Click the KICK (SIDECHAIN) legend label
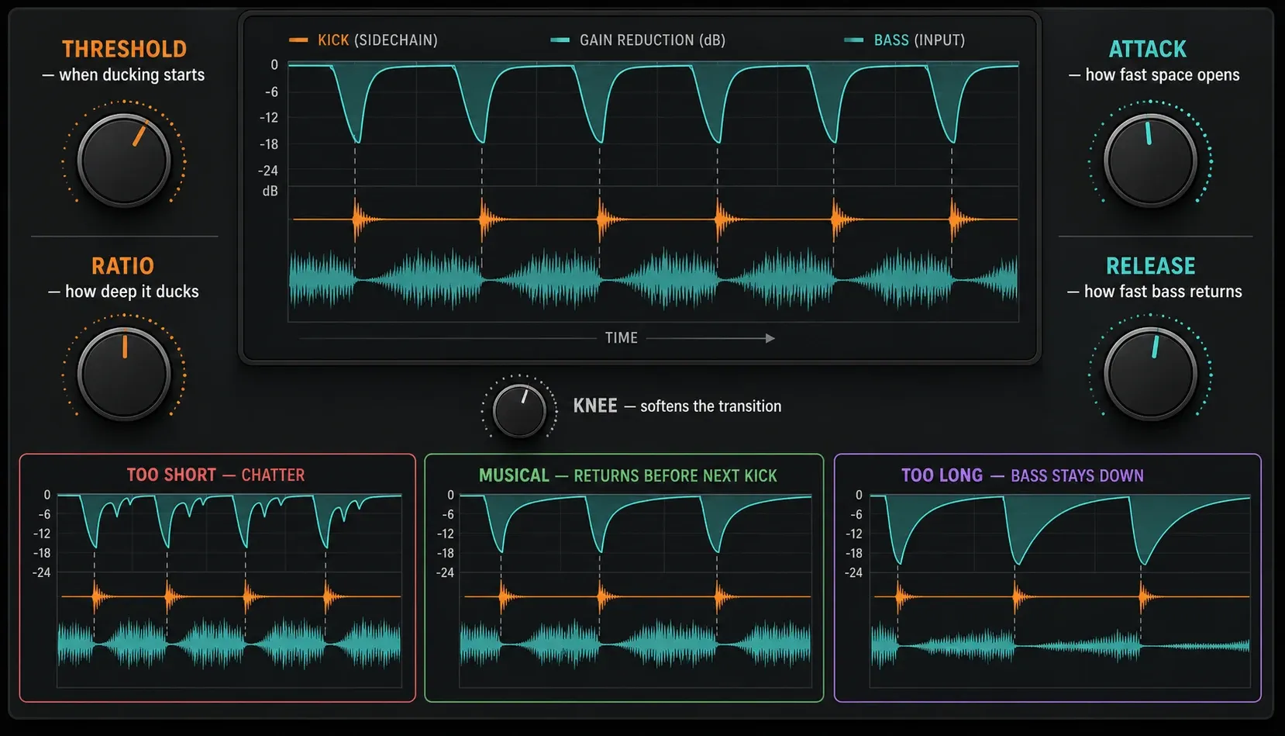Image resolution: width=1285 pixels, height=736 pixels. [x=377, y=40]
